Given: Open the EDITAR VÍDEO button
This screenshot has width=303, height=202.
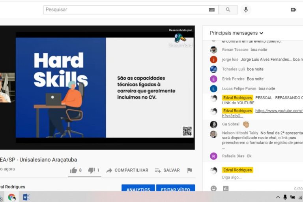Looking at the screenshot, I should 176,188.
